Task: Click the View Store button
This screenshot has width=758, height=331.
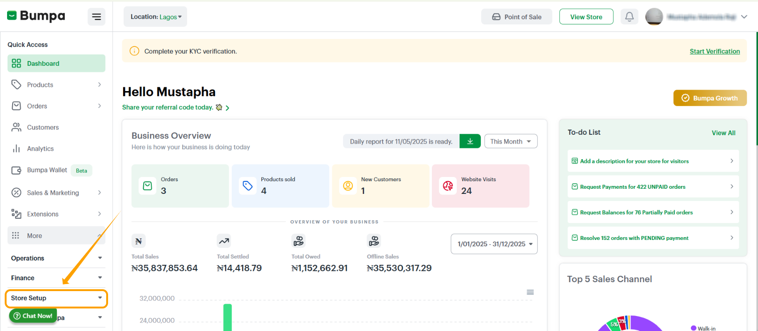Action: coord(586,17)
